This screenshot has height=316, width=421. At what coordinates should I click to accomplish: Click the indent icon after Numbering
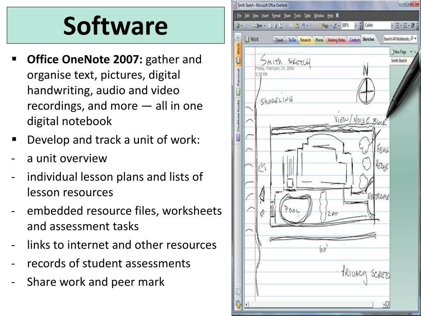click(x=413, y=26)
